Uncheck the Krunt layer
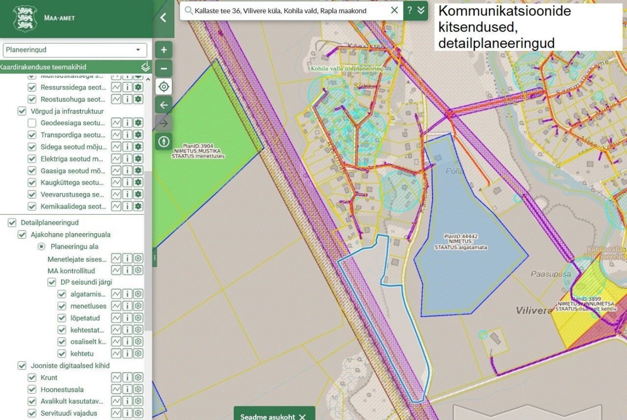Image resolution: width=627 pixels, height=420 pixels. [x=32, y=378]
